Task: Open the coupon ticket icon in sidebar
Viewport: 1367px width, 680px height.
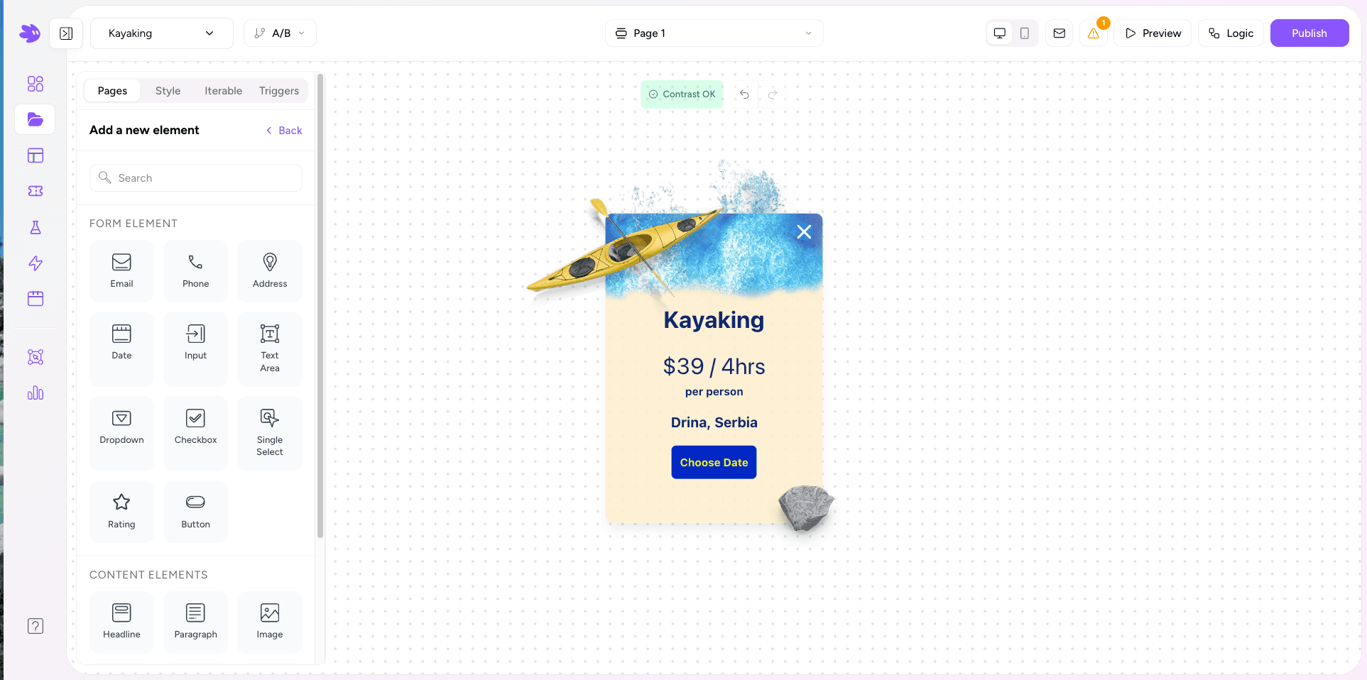Action: coord(36,191)
